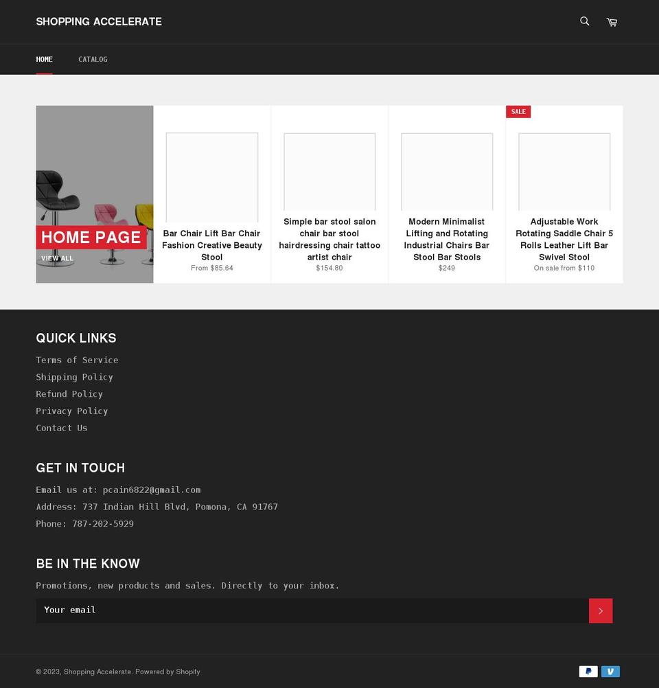Viewport: 659px width, 688px height.
Task: Click the $154.80 price
Action: [x=329, y=268]
